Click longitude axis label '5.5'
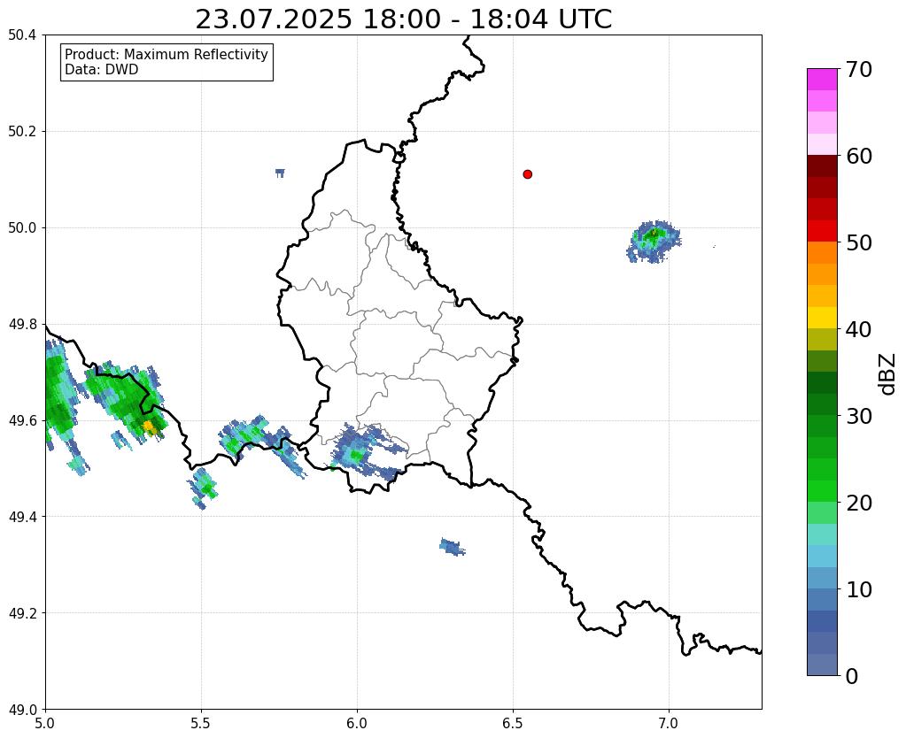This screenshot has width=906, height=738. 201,722
